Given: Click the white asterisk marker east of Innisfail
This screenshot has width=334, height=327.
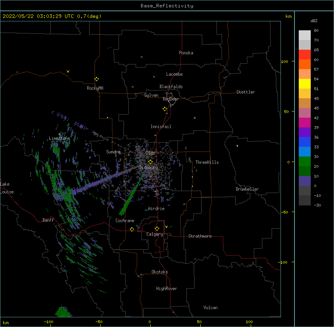Looking at the screenshot, I should 195,118.
